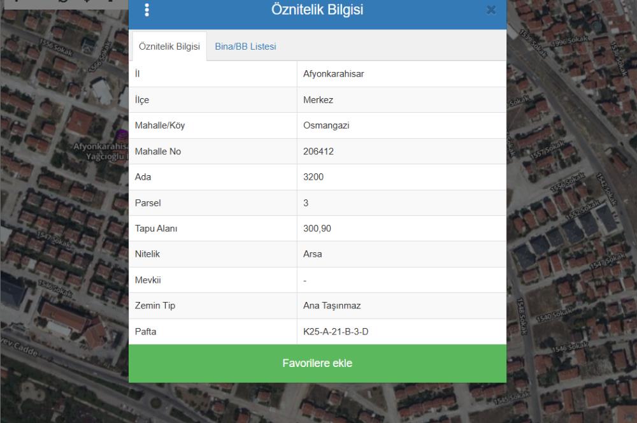Close the Öznitelik Bilgisi dialog

pos(490,10)
